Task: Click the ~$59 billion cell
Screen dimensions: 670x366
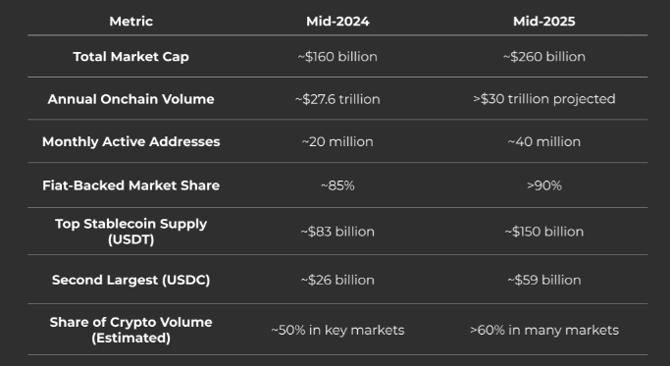Action: click(544, 280)
